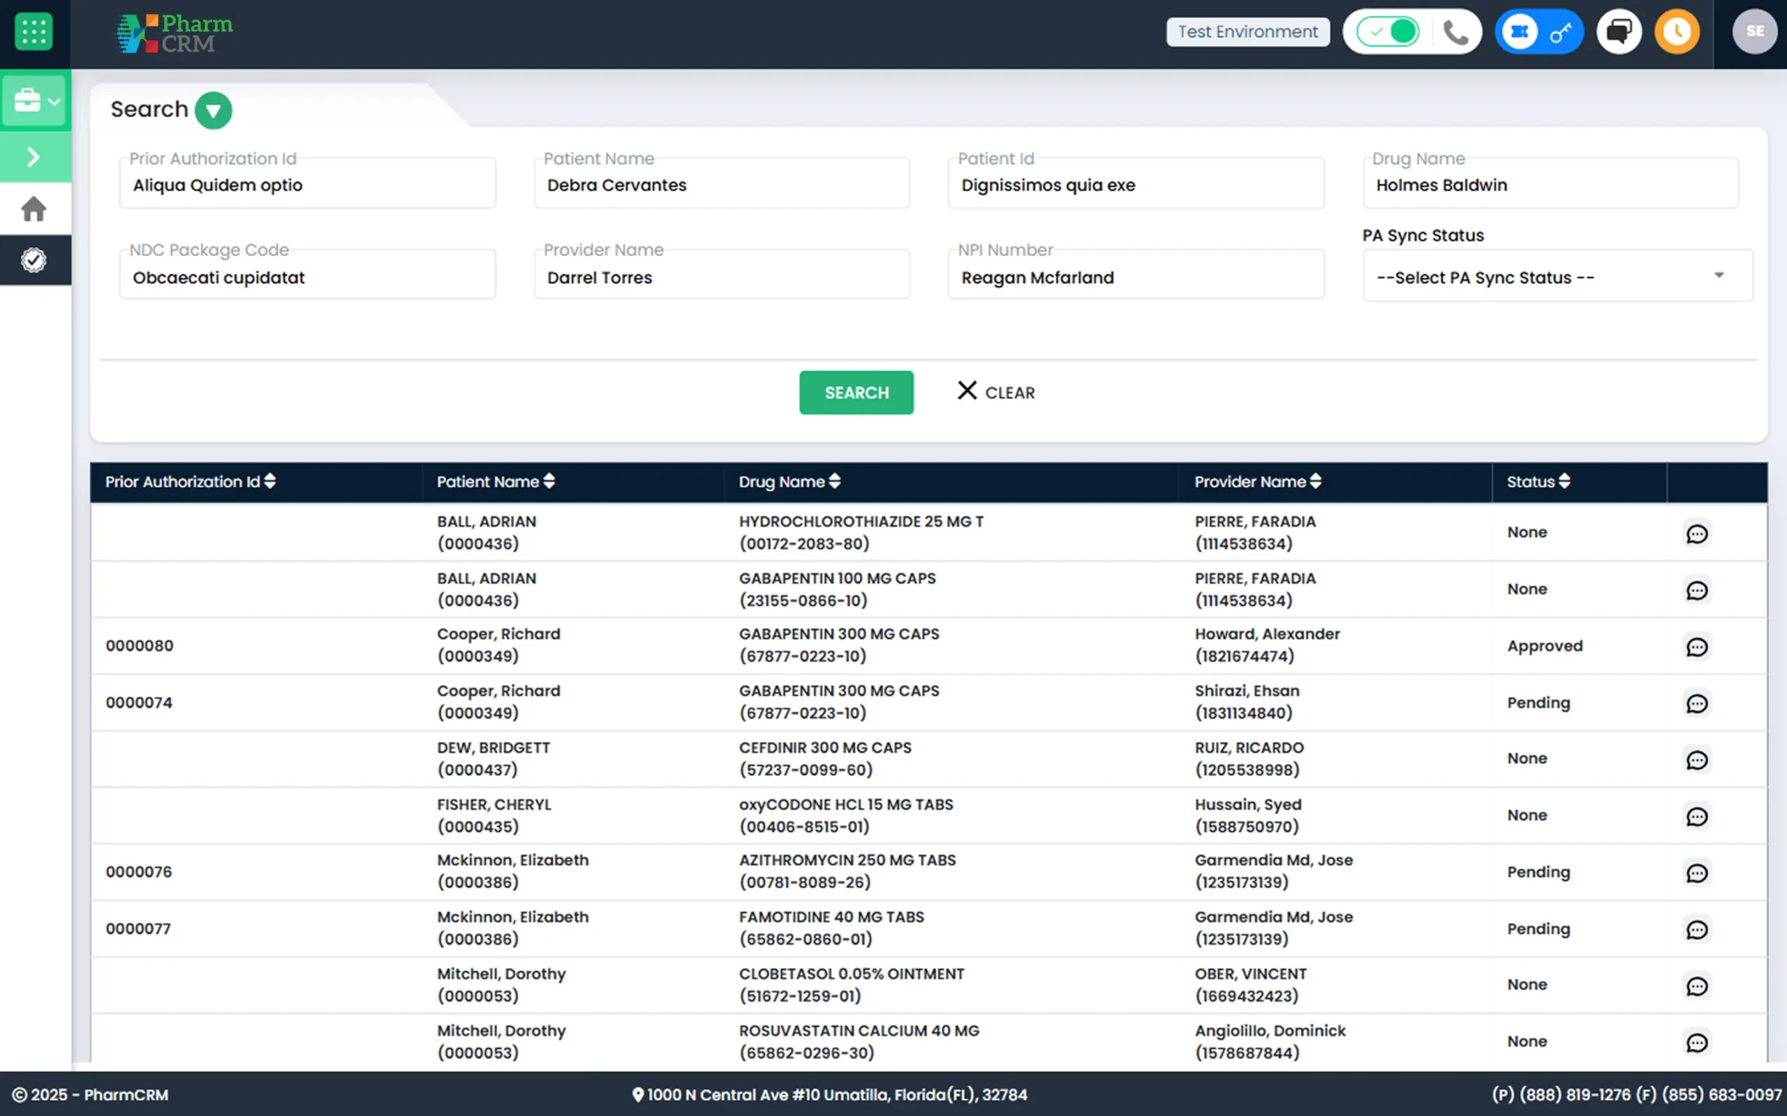Click the Provider Name search field
This screenshot has height=1116, width=1787.
(x=722, y=275)
